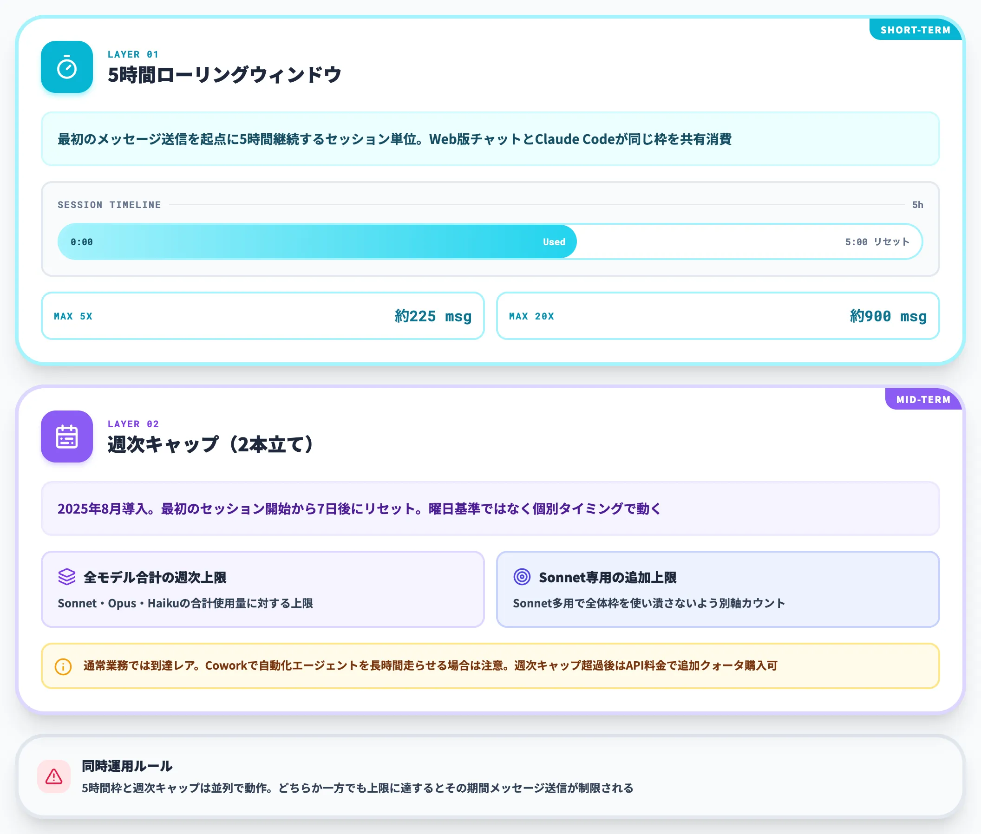Image resolution: width=981 pixels, height=834 pixels.
Task: Click the info circle icon in the yellow notice
Action: [63, 667]
